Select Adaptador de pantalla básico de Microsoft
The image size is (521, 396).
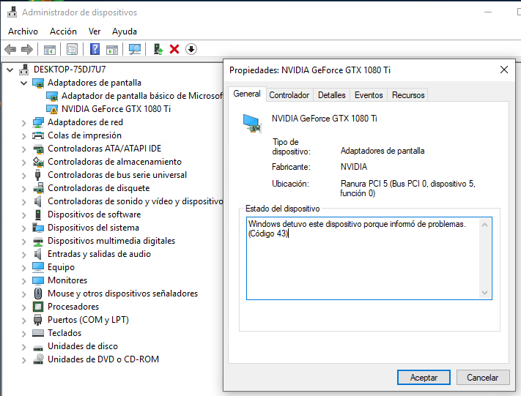tap(141, 96)
